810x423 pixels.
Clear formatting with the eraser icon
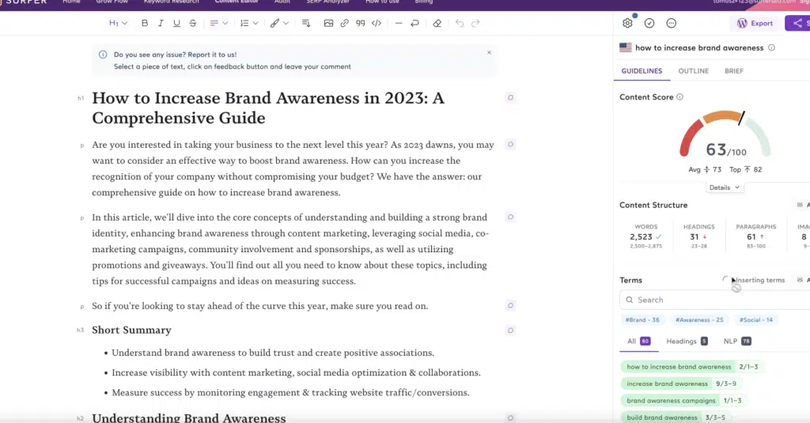[x=437, y=24]
